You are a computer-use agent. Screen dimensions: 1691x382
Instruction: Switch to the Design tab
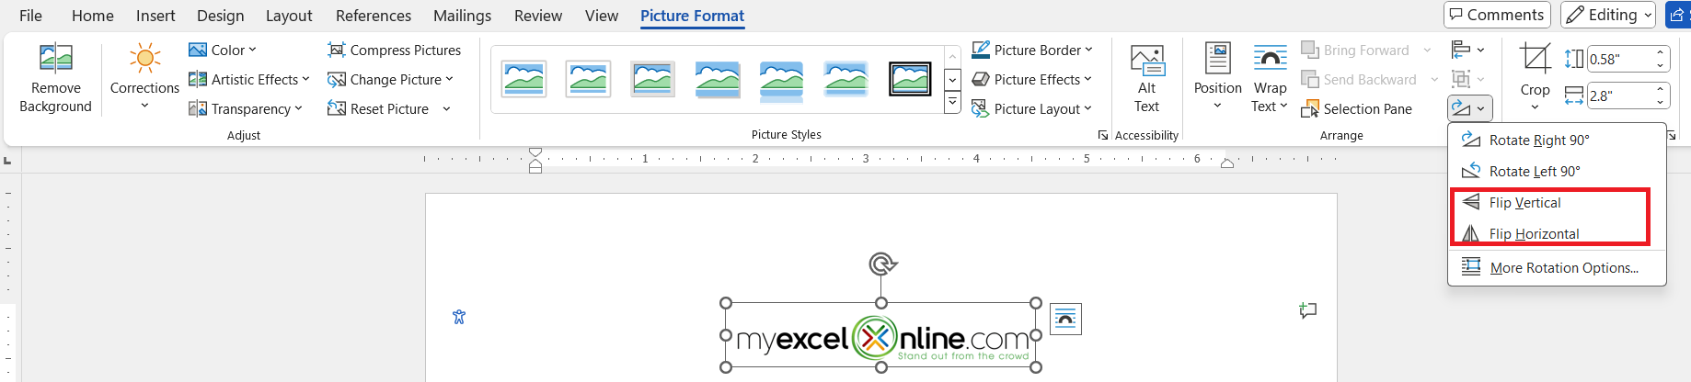coord(221,16)
